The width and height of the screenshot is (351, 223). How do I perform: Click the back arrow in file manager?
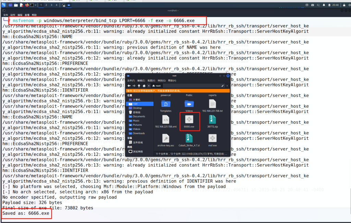(129, 86)
